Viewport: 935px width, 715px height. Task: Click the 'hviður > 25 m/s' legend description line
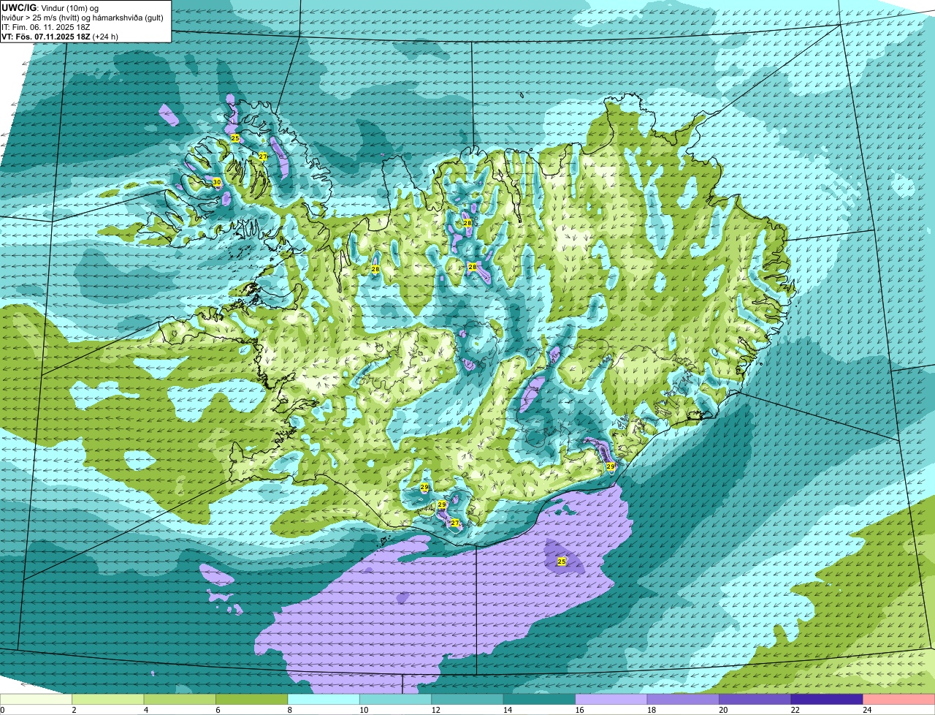[x=83, y=18]
